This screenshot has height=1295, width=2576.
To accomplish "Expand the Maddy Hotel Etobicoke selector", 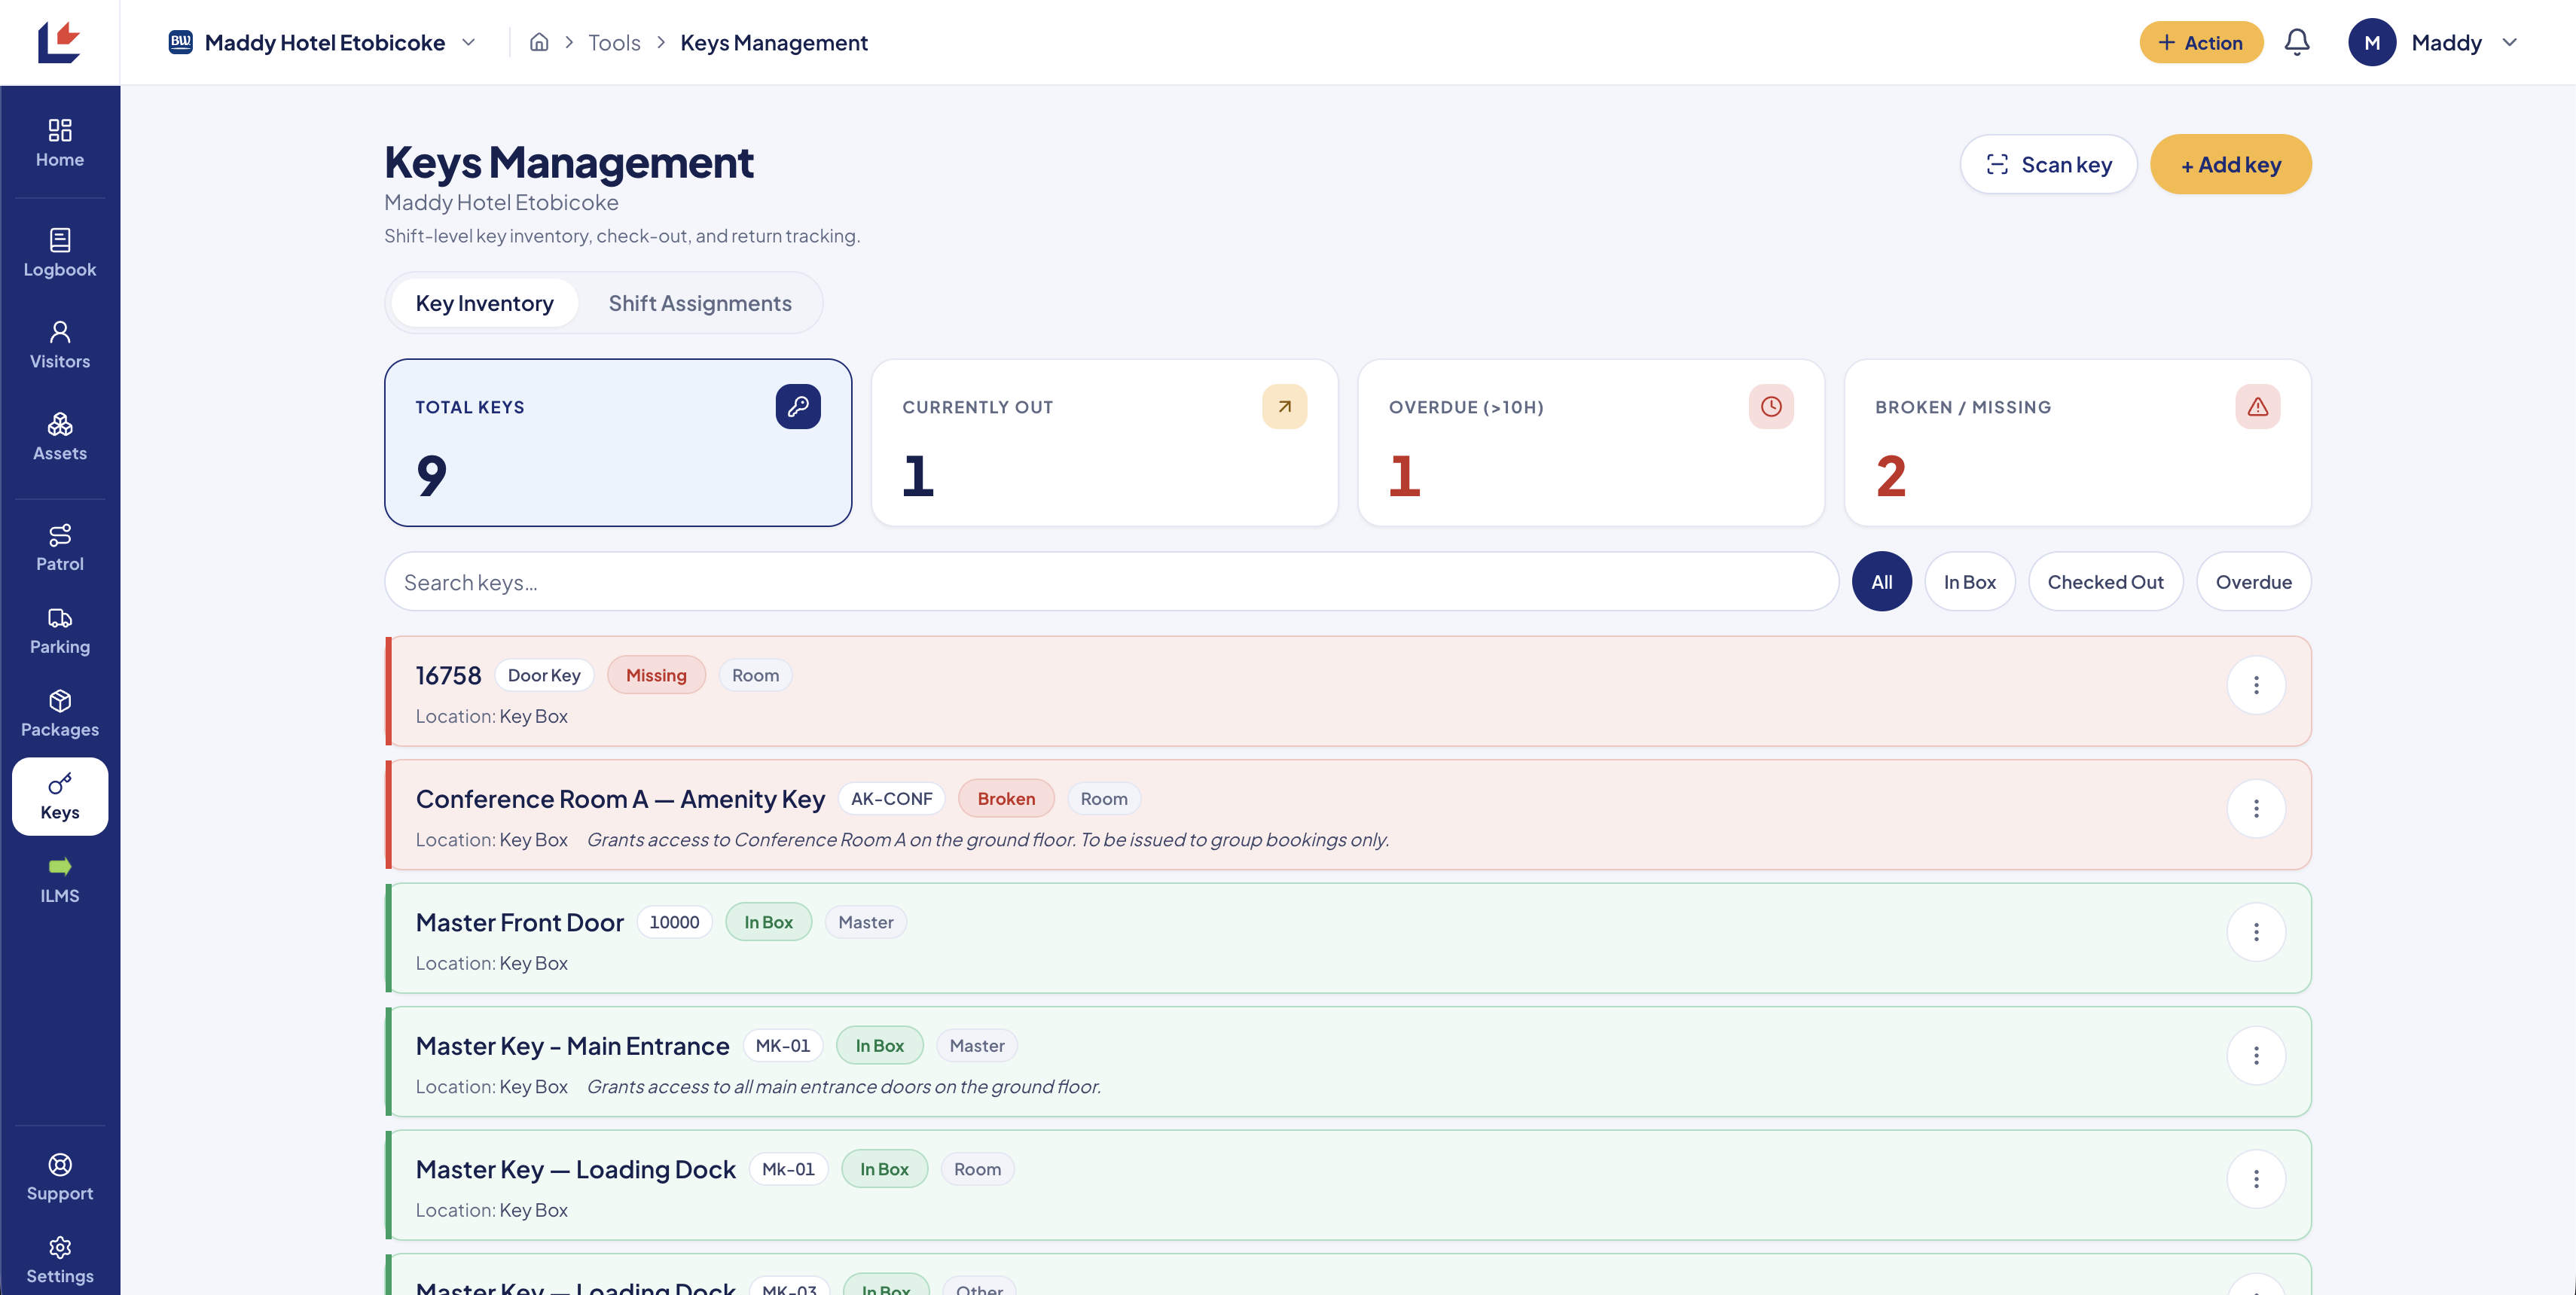I will pyautogui.click(x=322, y=42).
